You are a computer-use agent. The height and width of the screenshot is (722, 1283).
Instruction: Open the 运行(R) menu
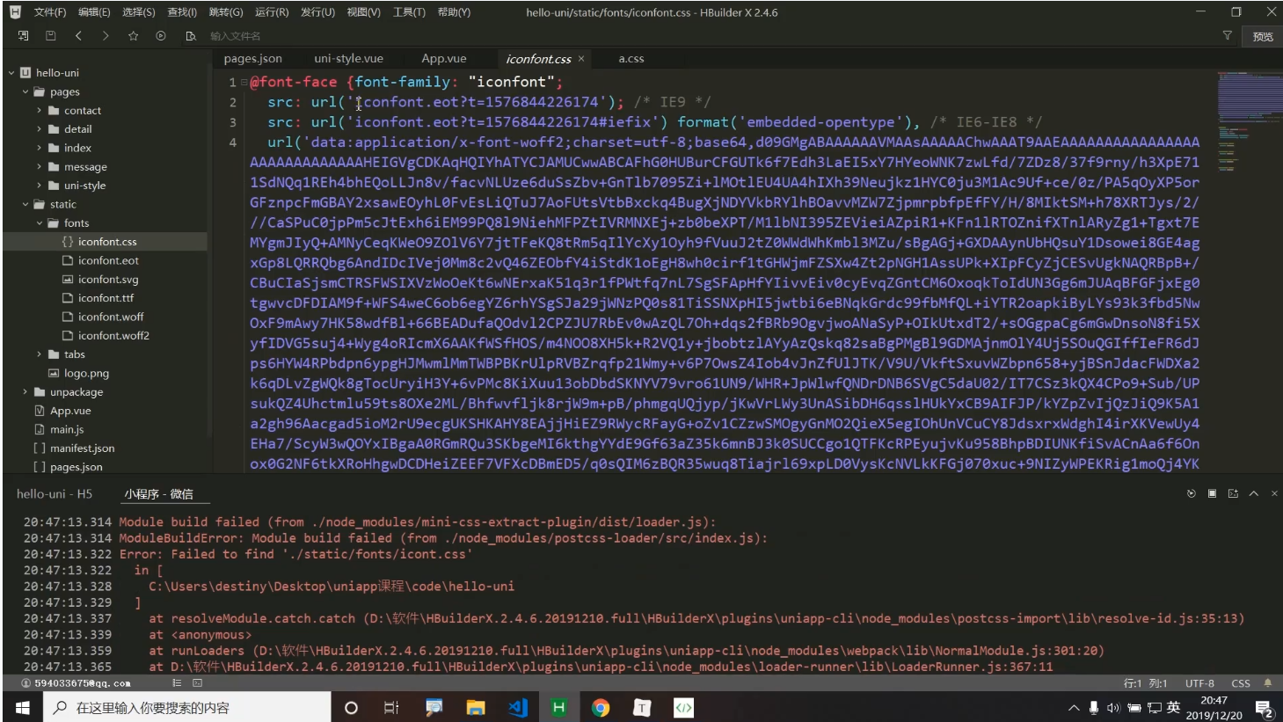point(272,12)
